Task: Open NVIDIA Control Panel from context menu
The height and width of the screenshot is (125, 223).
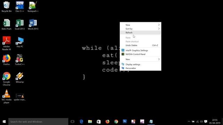Action: pos(140,54)
